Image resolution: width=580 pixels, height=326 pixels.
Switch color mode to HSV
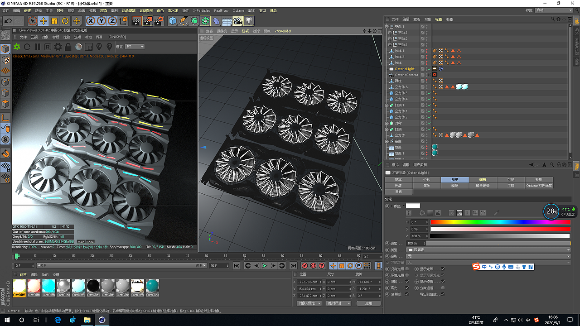coord(459,213)
